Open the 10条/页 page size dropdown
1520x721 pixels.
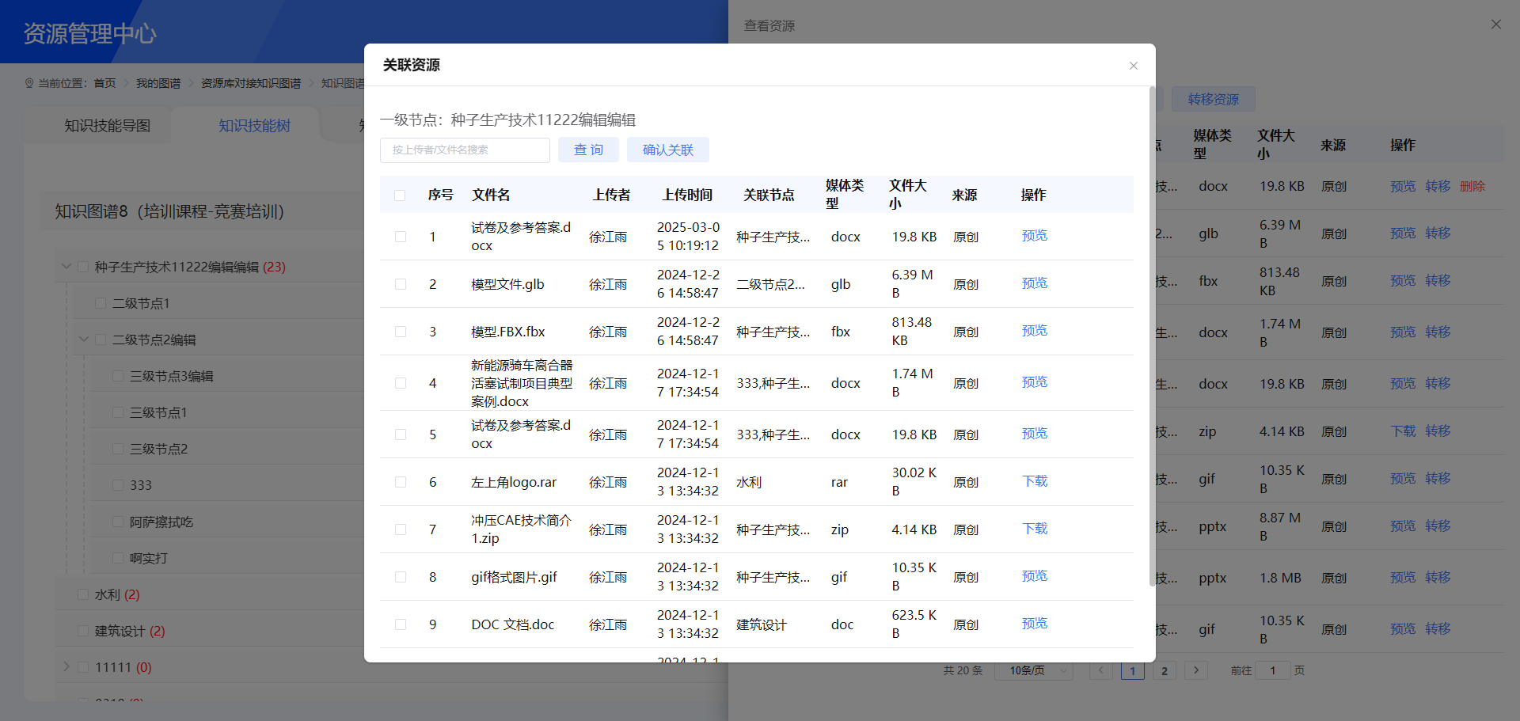1033,670
